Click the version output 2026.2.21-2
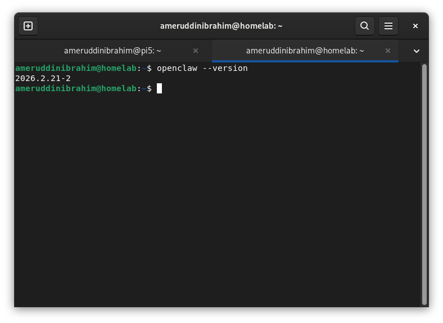 (43, 78)
